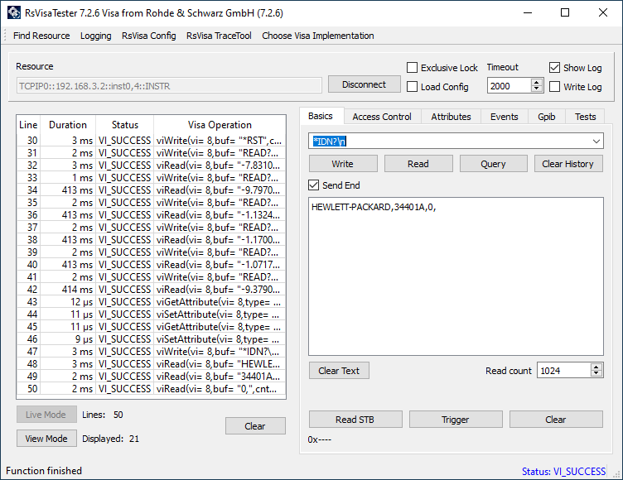Click the Live Mode button
The height and width of the screenshot is (480, 623).
coord(46,415)
